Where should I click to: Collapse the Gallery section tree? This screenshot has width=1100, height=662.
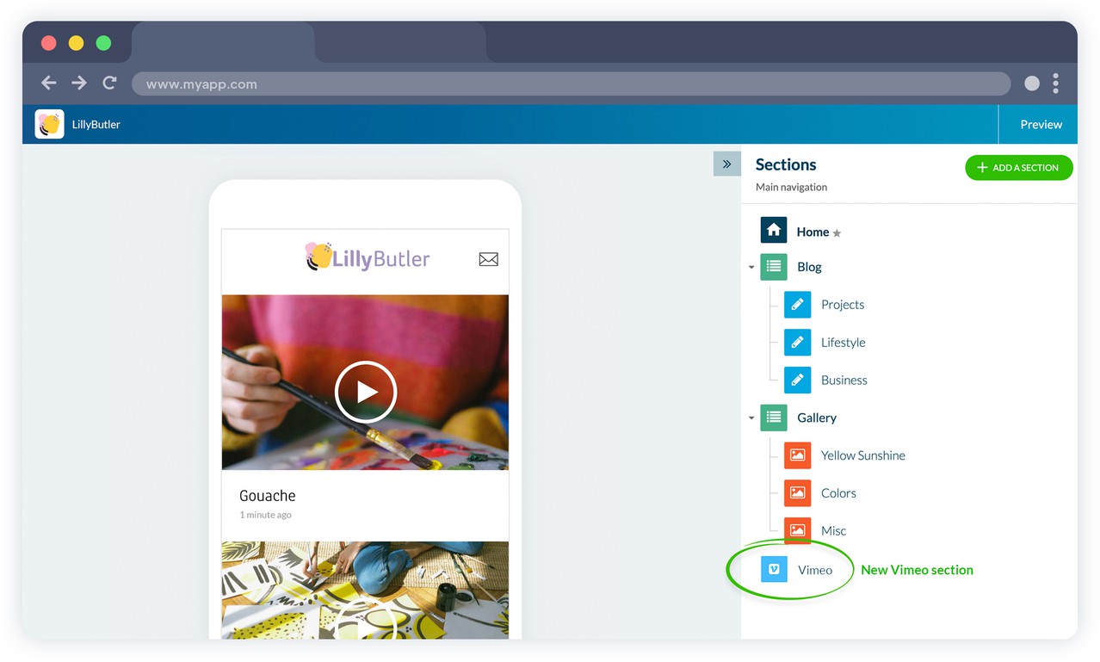point(751,418)
